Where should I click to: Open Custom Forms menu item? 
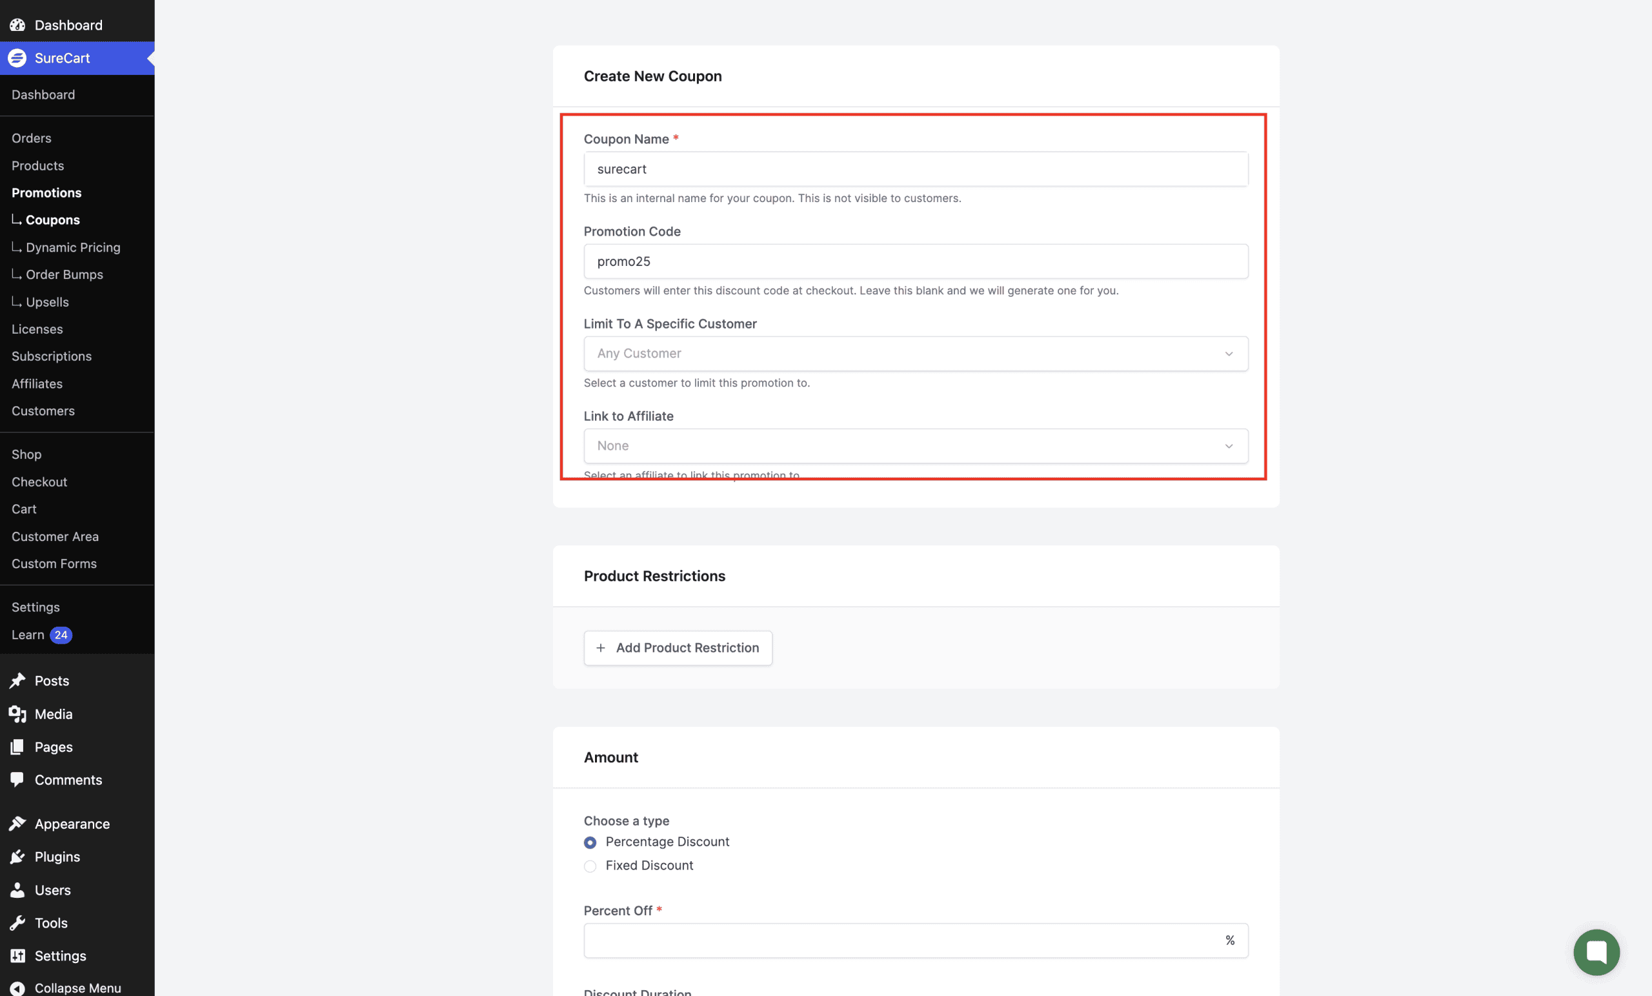click(x=54, y=564)
